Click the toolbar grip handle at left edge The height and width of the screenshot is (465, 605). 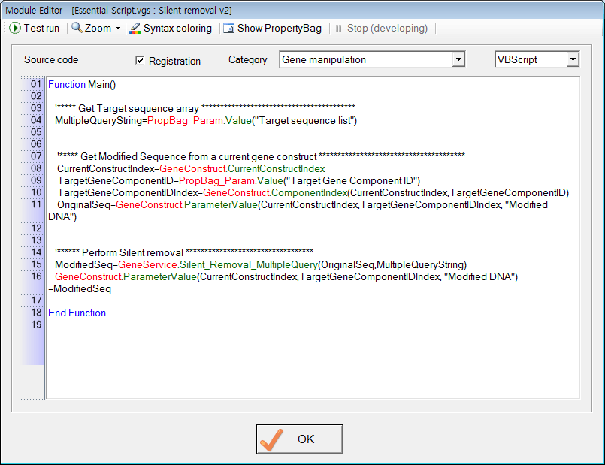coord(5,28)
